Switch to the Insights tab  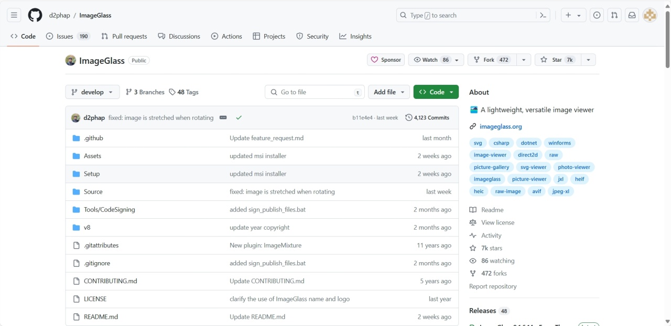point(355,37)
